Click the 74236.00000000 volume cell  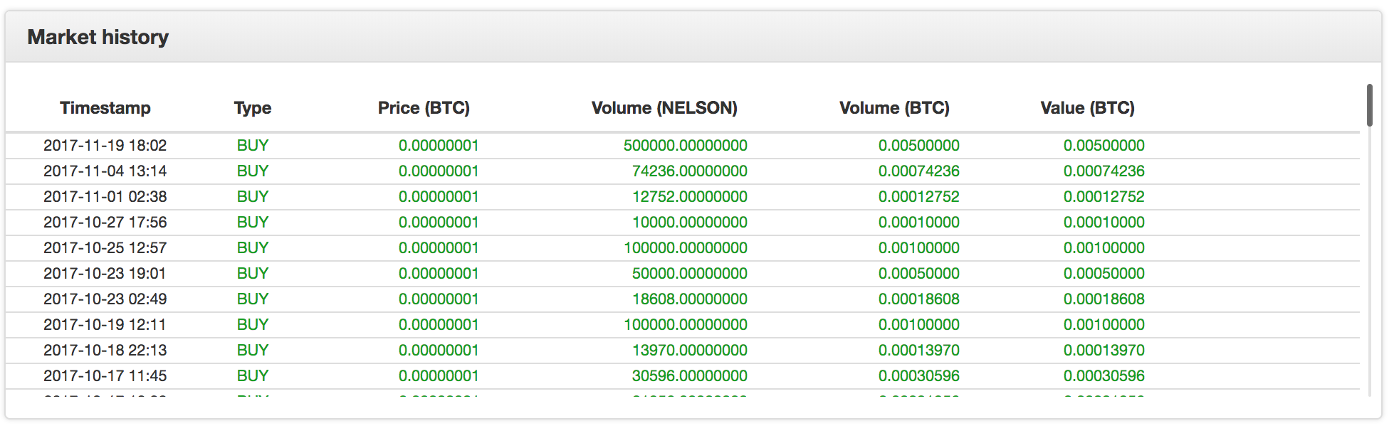tap(689, 171)
